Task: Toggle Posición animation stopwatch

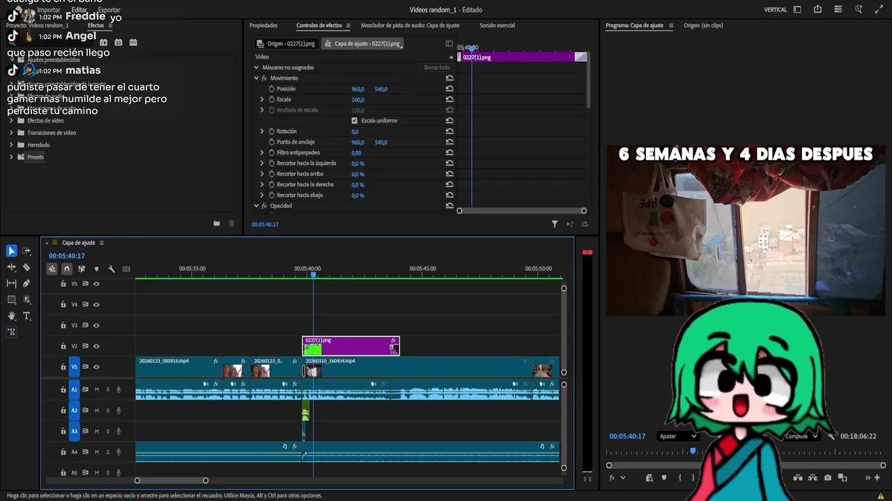Action: pyautogui.click(x=272, y=89)
